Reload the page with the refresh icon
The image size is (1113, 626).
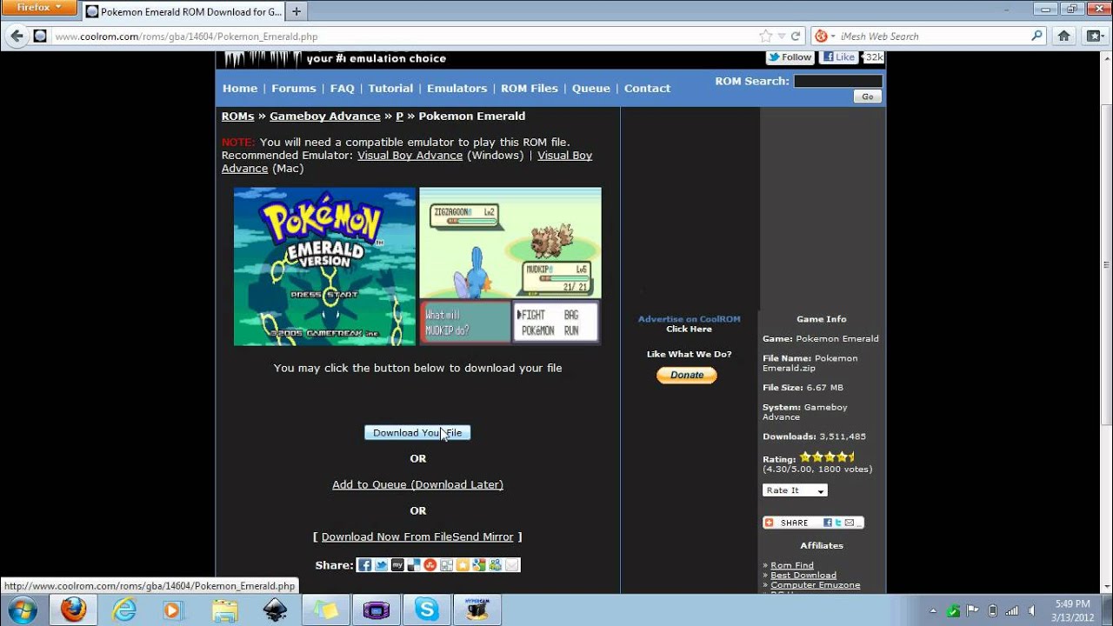(x=796, y=37)
